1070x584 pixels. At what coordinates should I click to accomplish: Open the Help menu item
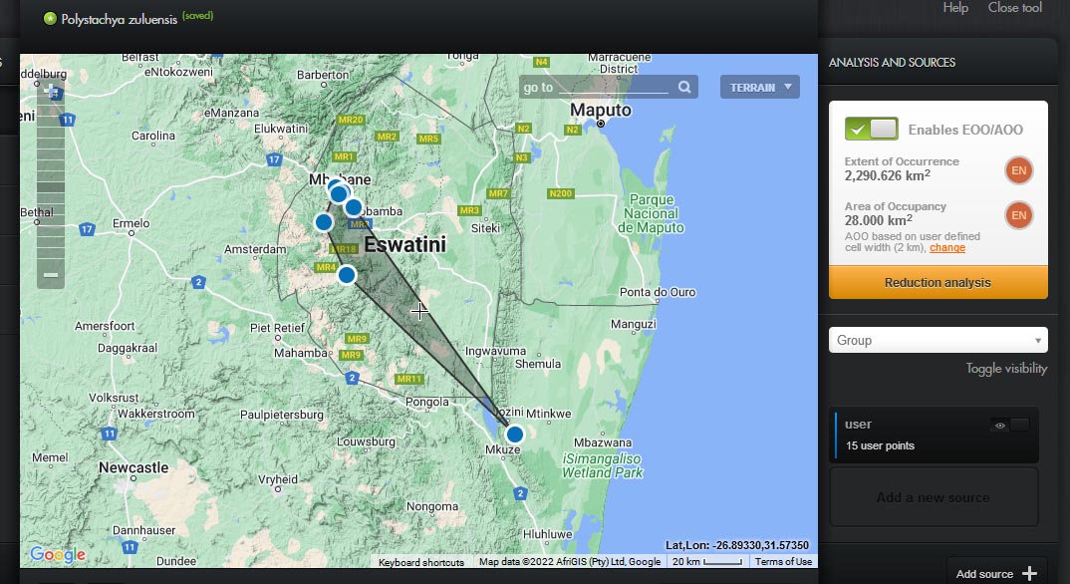955,8
